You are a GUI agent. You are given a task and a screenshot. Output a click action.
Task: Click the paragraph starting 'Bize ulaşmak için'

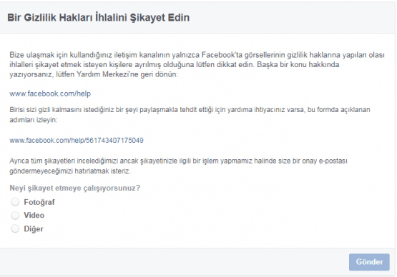[x=197, y=65]
